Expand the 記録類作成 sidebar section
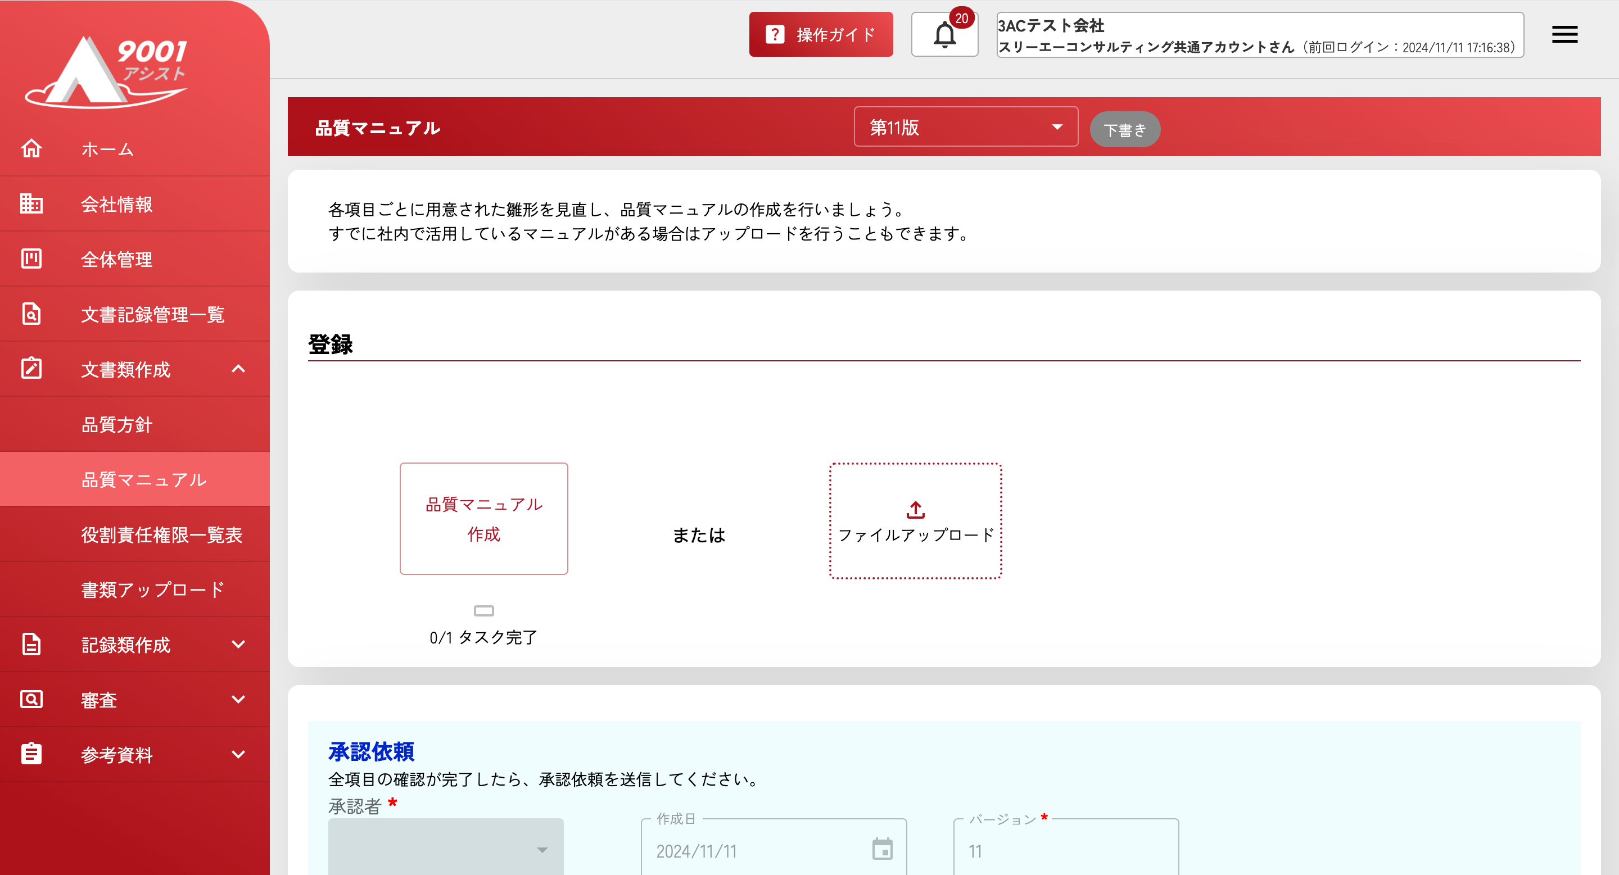The width and height of the screenshot is (1619, 875). (x=238, y=645)
